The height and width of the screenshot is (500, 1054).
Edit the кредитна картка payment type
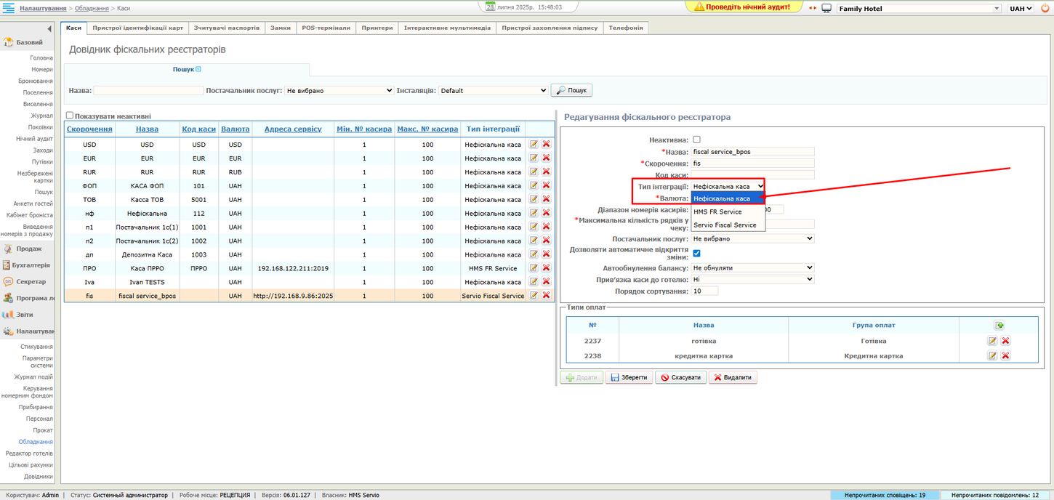coord(992,356)
